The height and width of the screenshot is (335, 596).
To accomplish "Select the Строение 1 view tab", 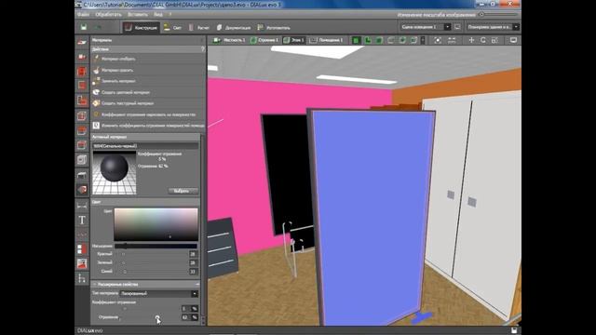I will click(x=264, y=40).
